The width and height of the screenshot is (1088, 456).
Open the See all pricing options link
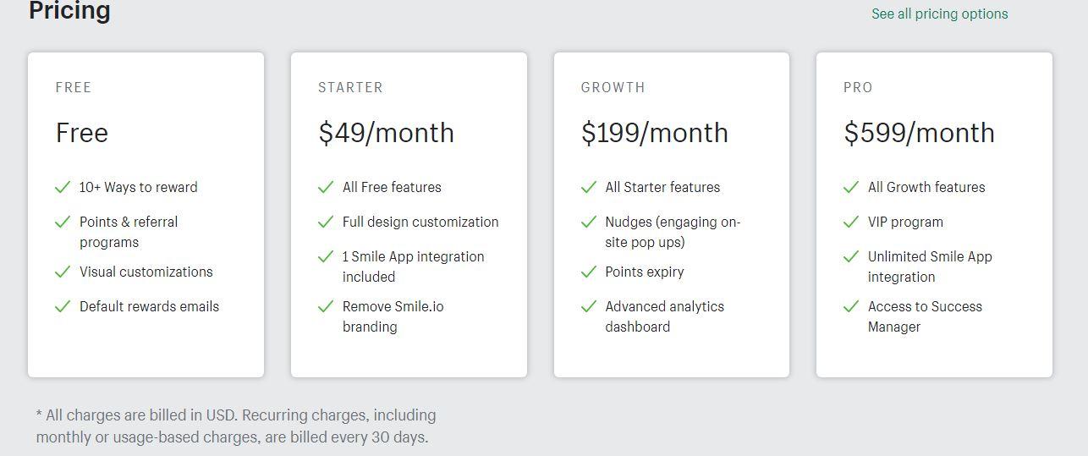939,14
